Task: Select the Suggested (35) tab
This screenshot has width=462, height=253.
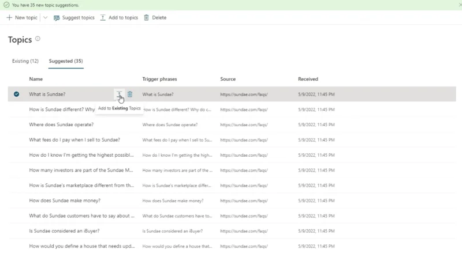Action: pyautogui.click(x=66, y=61)
